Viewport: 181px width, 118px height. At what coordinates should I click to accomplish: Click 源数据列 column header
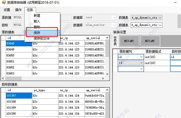[x=131, y=51]
